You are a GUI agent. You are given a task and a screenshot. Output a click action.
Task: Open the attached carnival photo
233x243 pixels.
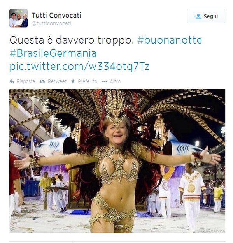point(117,161)
